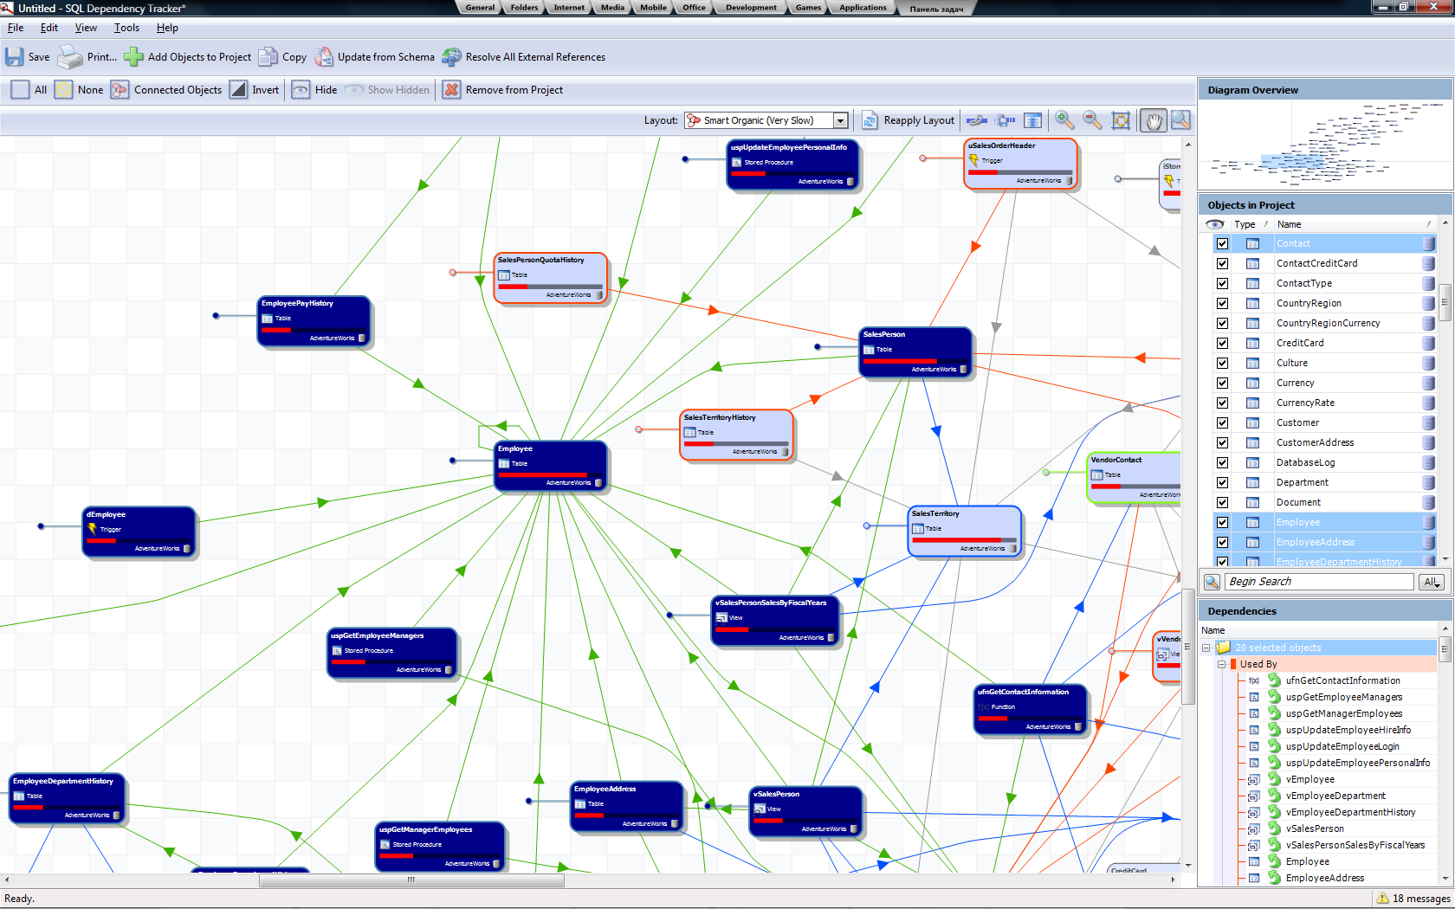
Task: Click the Copy toolbar icon
Action: (x=268, y=57)
